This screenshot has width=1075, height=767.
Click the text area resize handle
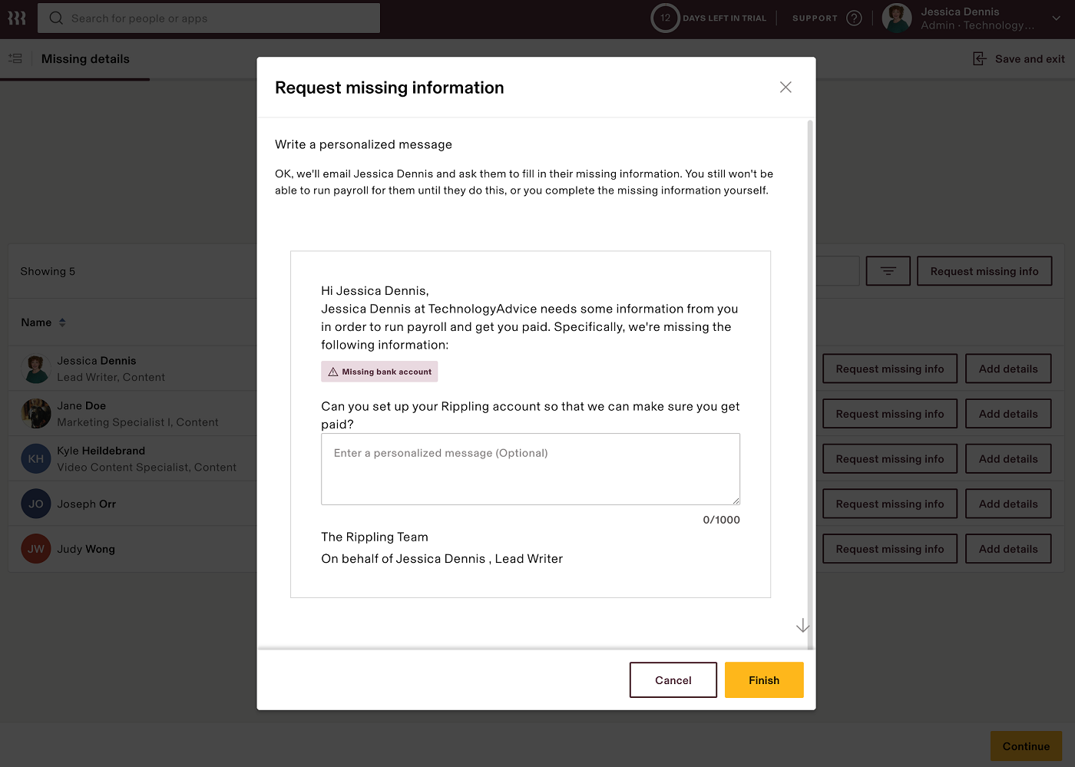[736, 501]
